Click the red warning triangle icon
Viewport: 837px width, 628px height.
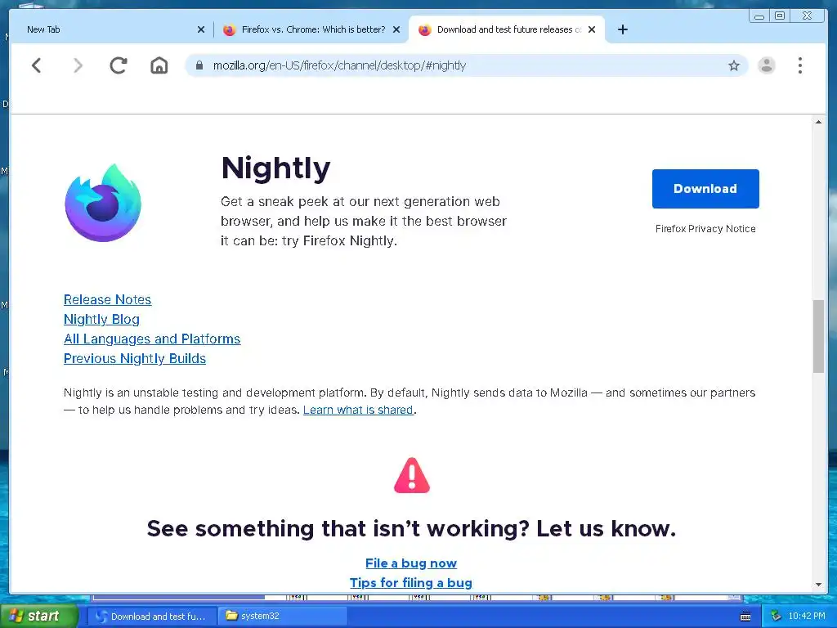[412, 475]
